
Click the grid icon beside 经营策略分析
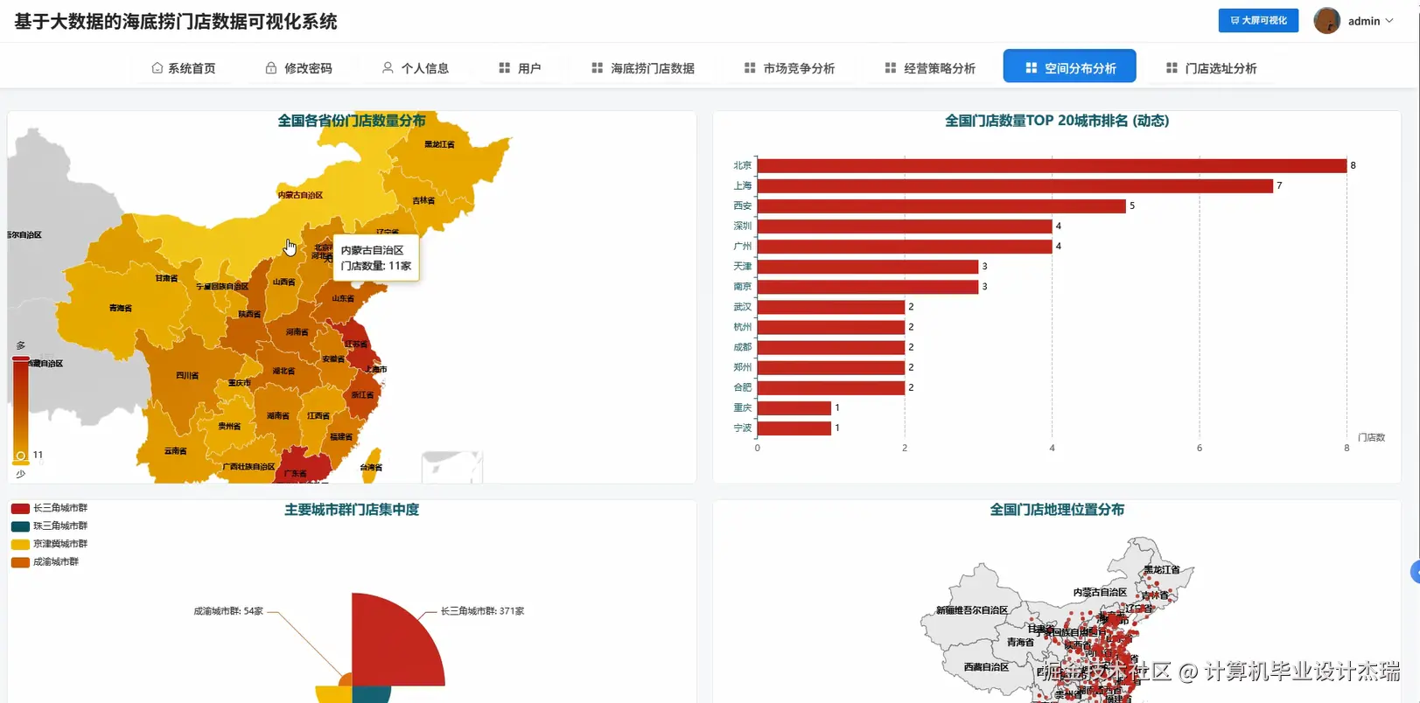[891, 67]
